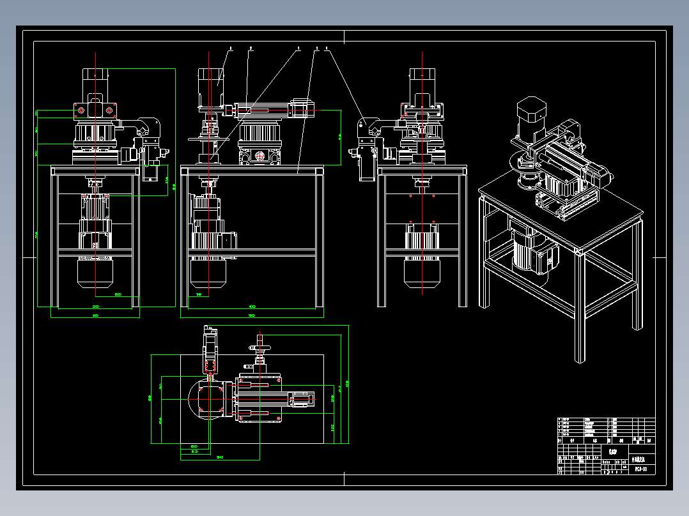The image size is (689, 516).
Task: Click balloon number 1 above the front view
Action: [x=231, y=49]
